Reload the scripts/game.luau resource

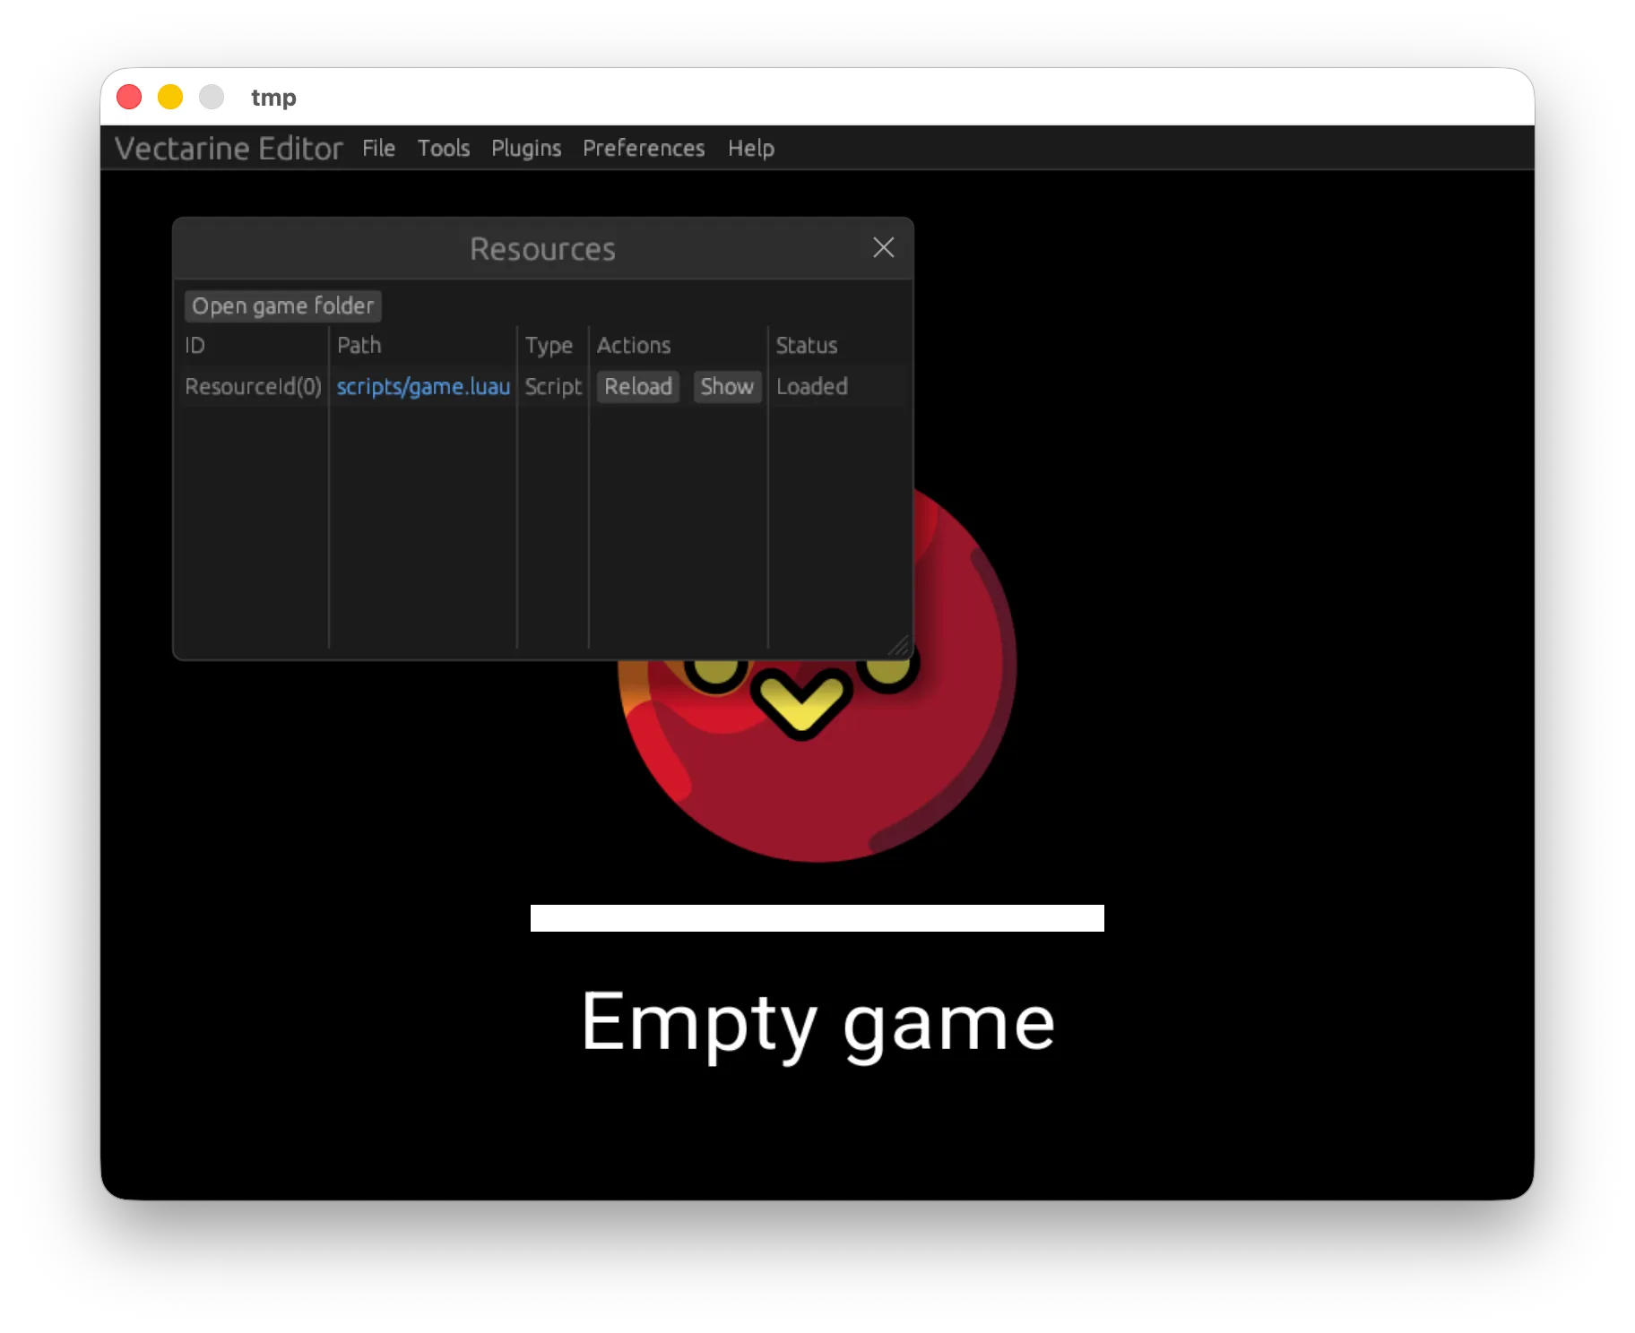click(x=638, y=386)
